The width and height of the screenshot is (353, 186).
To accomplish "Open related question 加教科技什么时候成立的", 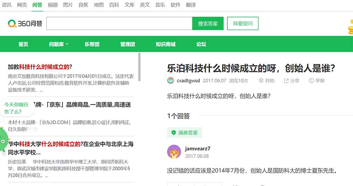I will (x=40, y=67).
